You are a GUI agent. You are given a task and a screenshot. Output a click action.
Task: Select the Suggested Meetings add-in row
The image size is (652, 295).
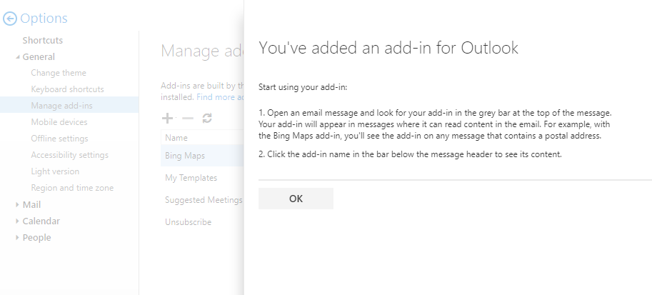[x=202, y=200]
